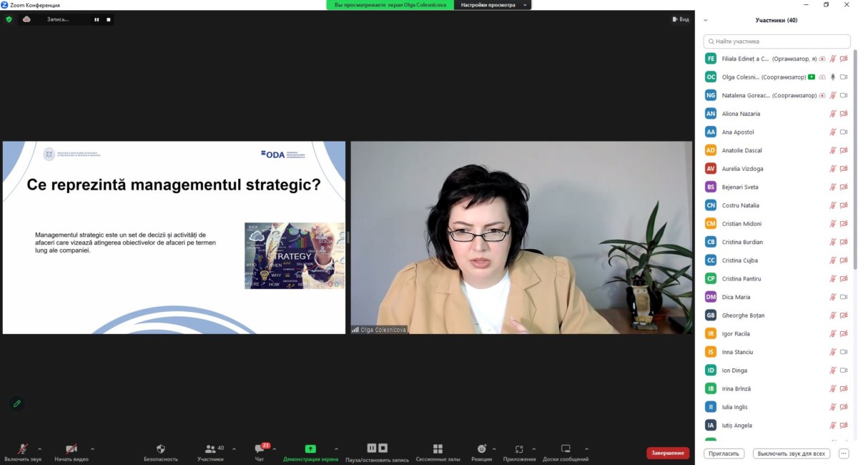Image resolution: width=858 pixels, height=465 pixels.
Task: Click recording indicator next to Filiala Edineț
Action: 822,59
